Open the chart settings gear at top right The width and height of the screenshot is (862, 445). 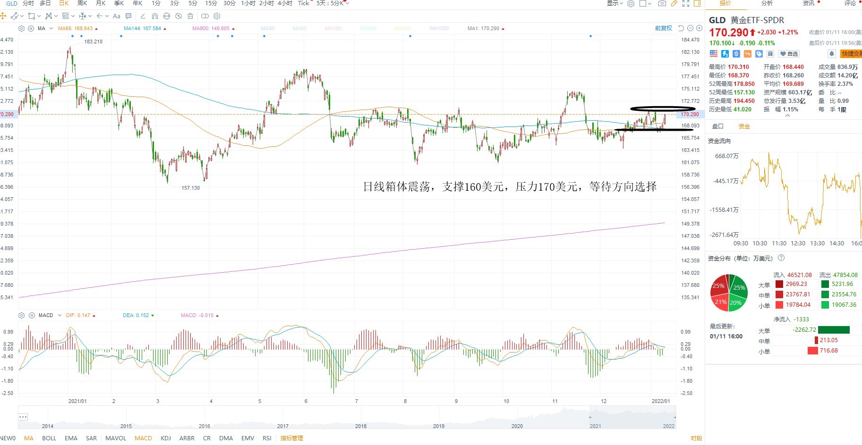tap(631, 3)
